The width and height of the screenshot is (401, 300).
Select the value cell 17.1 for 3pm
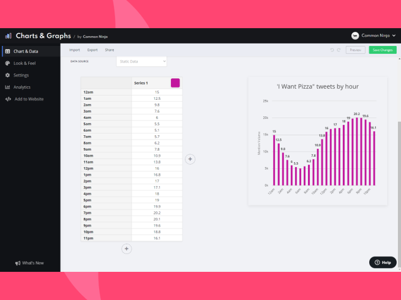157,187
